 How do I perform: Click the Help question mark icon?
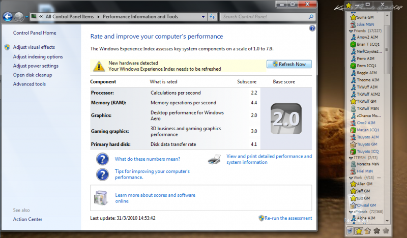[x=312, y=28]
